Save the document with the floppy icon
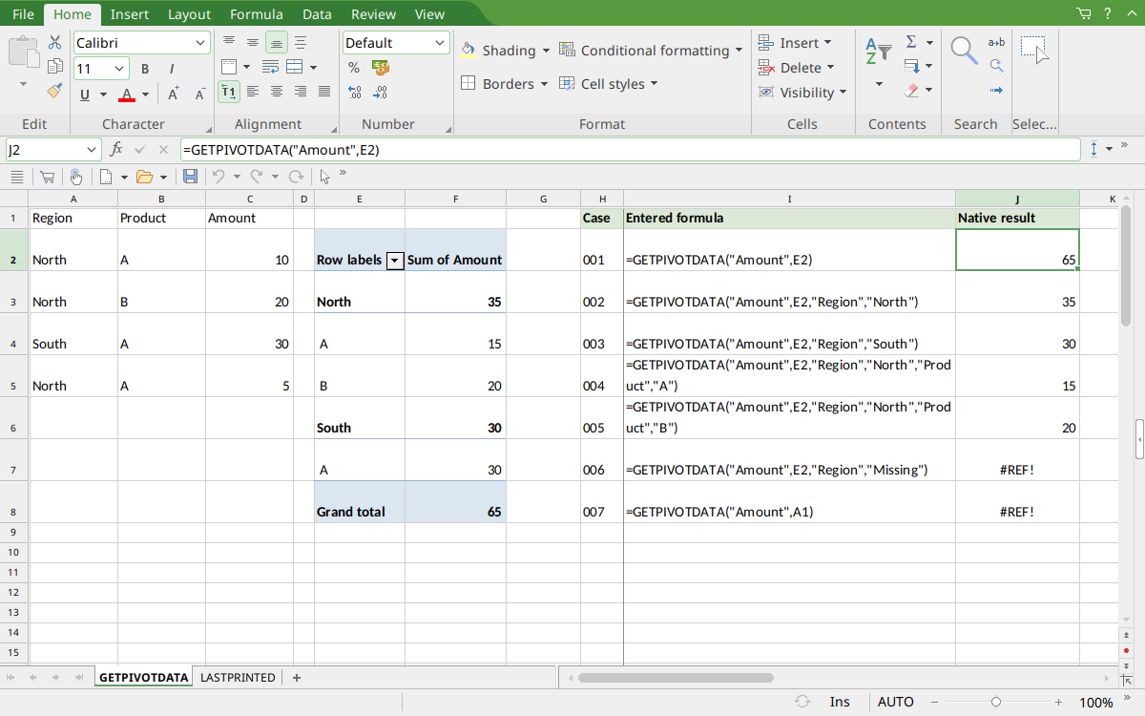Screen dimensions: 1145x716 [x=190, y=177]
